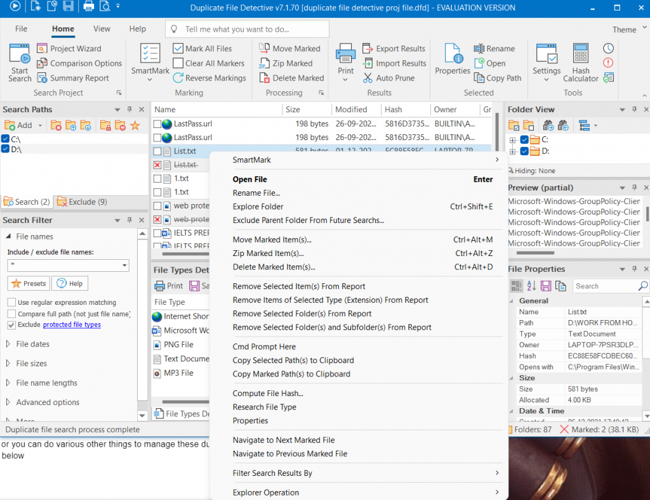Click Export Results
Viewport: 650px width, 500px height.
pyautogui.click(x=394, y=48)
